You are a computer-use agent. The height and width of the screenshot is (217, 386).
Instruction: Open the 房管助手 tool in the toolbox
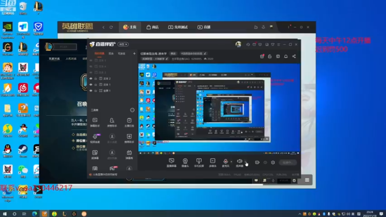coord(112,122)
